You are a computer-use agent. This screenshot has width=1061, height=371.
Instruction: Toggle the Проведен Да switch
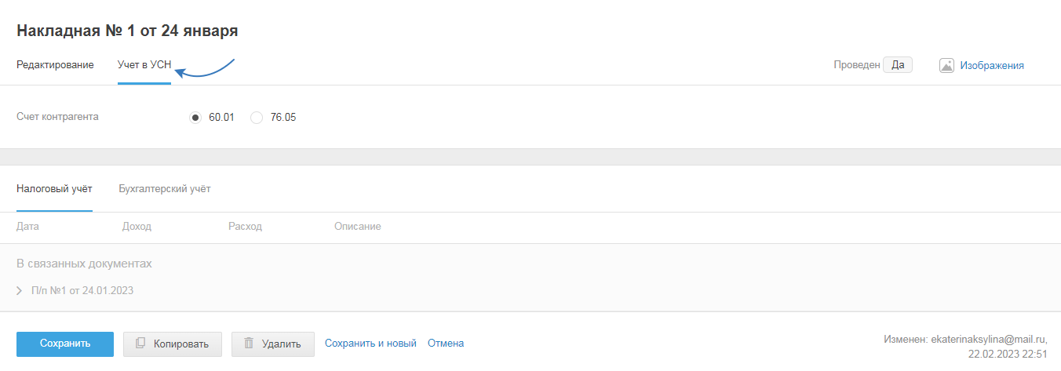coord(897,65)
